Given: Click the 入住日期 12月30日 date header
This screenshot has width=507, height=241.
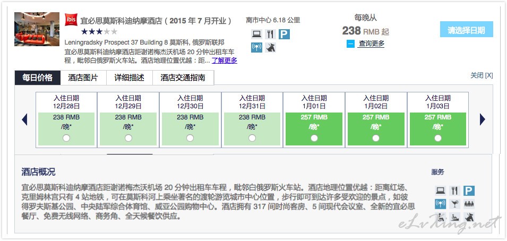Looking at the screenshot, I should [x=190, y=102].
